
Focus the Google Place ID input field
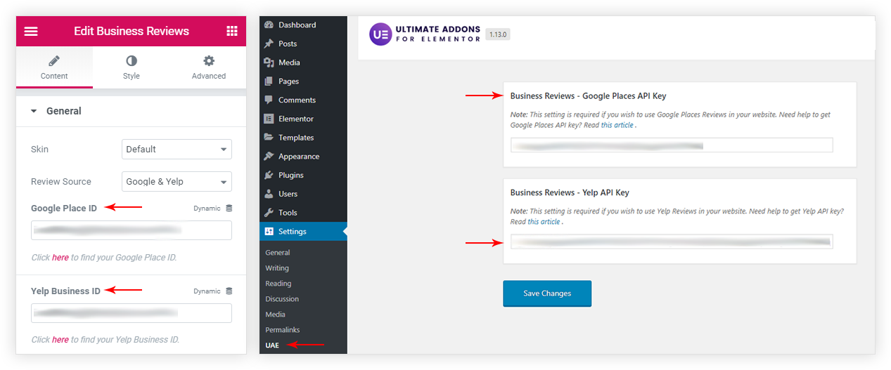132,230
